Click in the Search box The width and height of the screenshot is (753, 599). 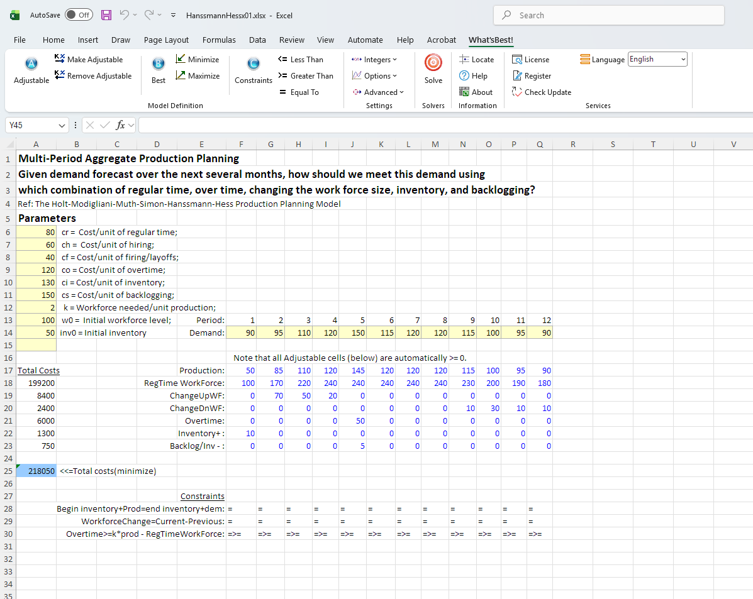[x=608, y=15]
